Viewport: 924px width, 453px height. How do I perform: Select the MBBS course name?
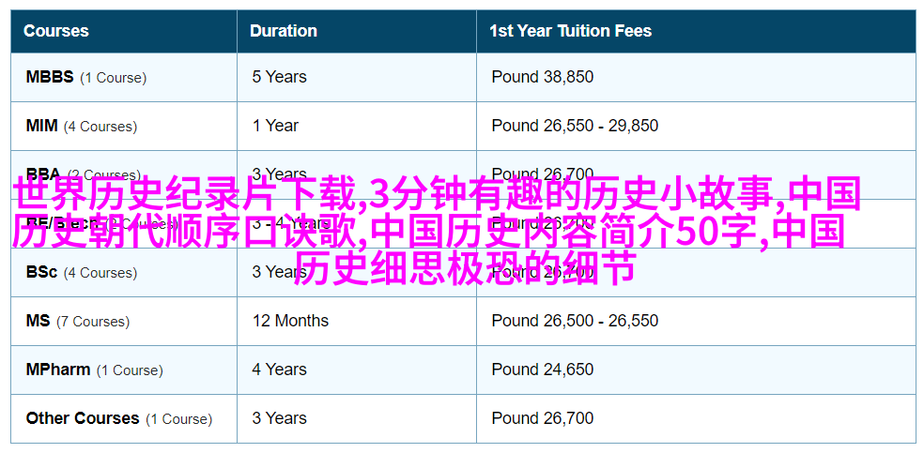[50, 77]
